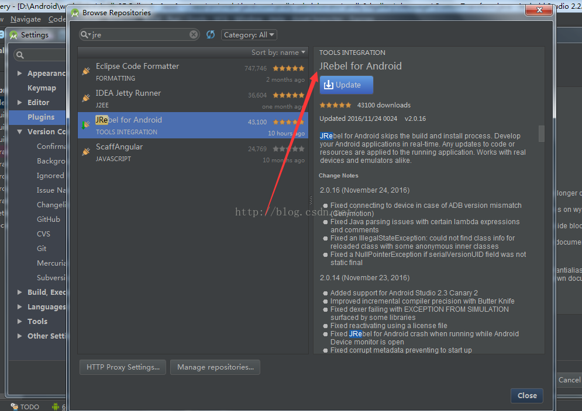
Task: Open the Code menu
Action: click(57, 19)
